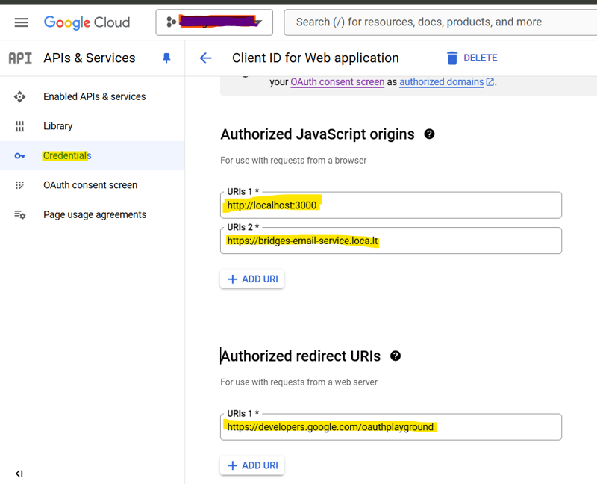The height and width of the screenshot is (484, 597).
Task: Click the Enabled APIs & services icon
Action: pyautogui.click(x=20, y=96)
